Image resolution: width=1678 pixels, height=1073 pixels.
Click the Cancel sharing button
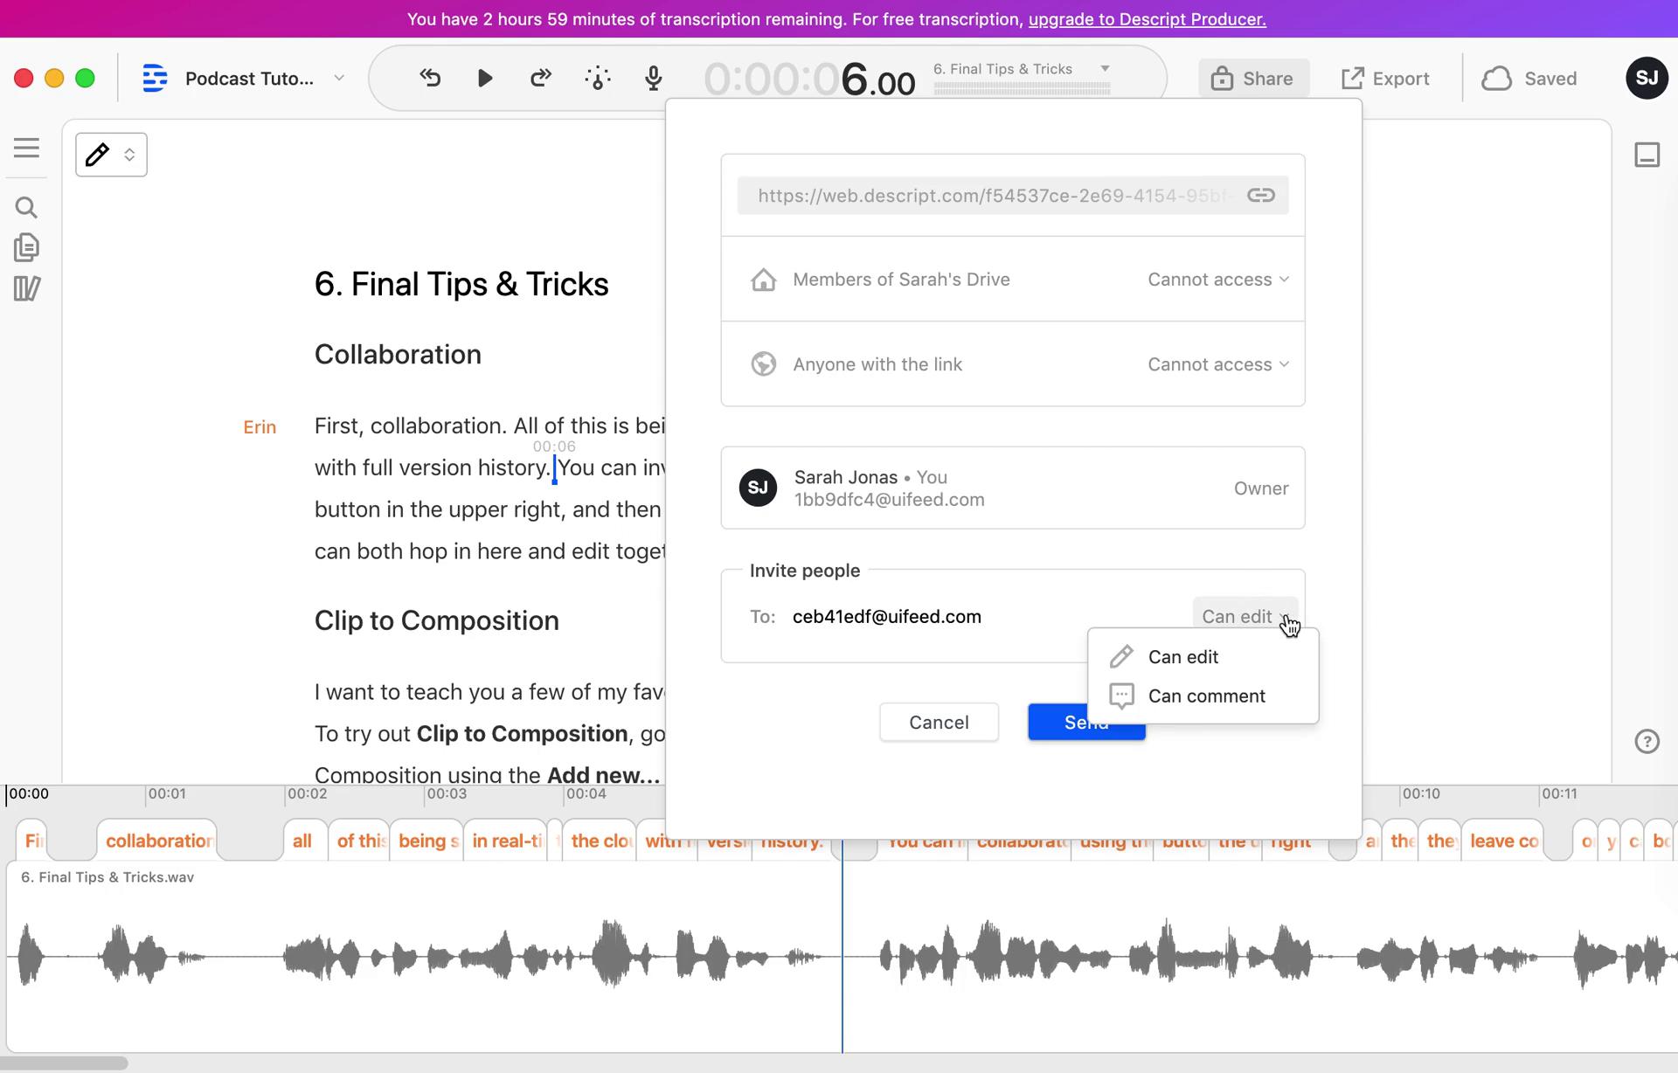coord(938,721)
